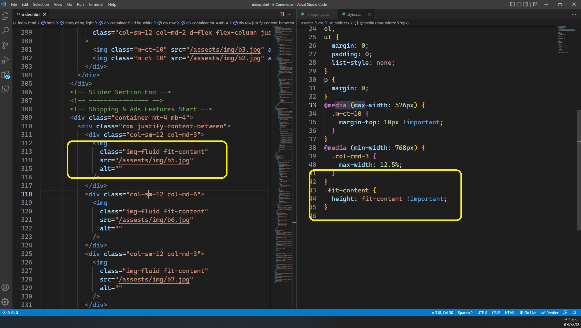
Task: Open the Accounts menu icon
Action: 5,287
